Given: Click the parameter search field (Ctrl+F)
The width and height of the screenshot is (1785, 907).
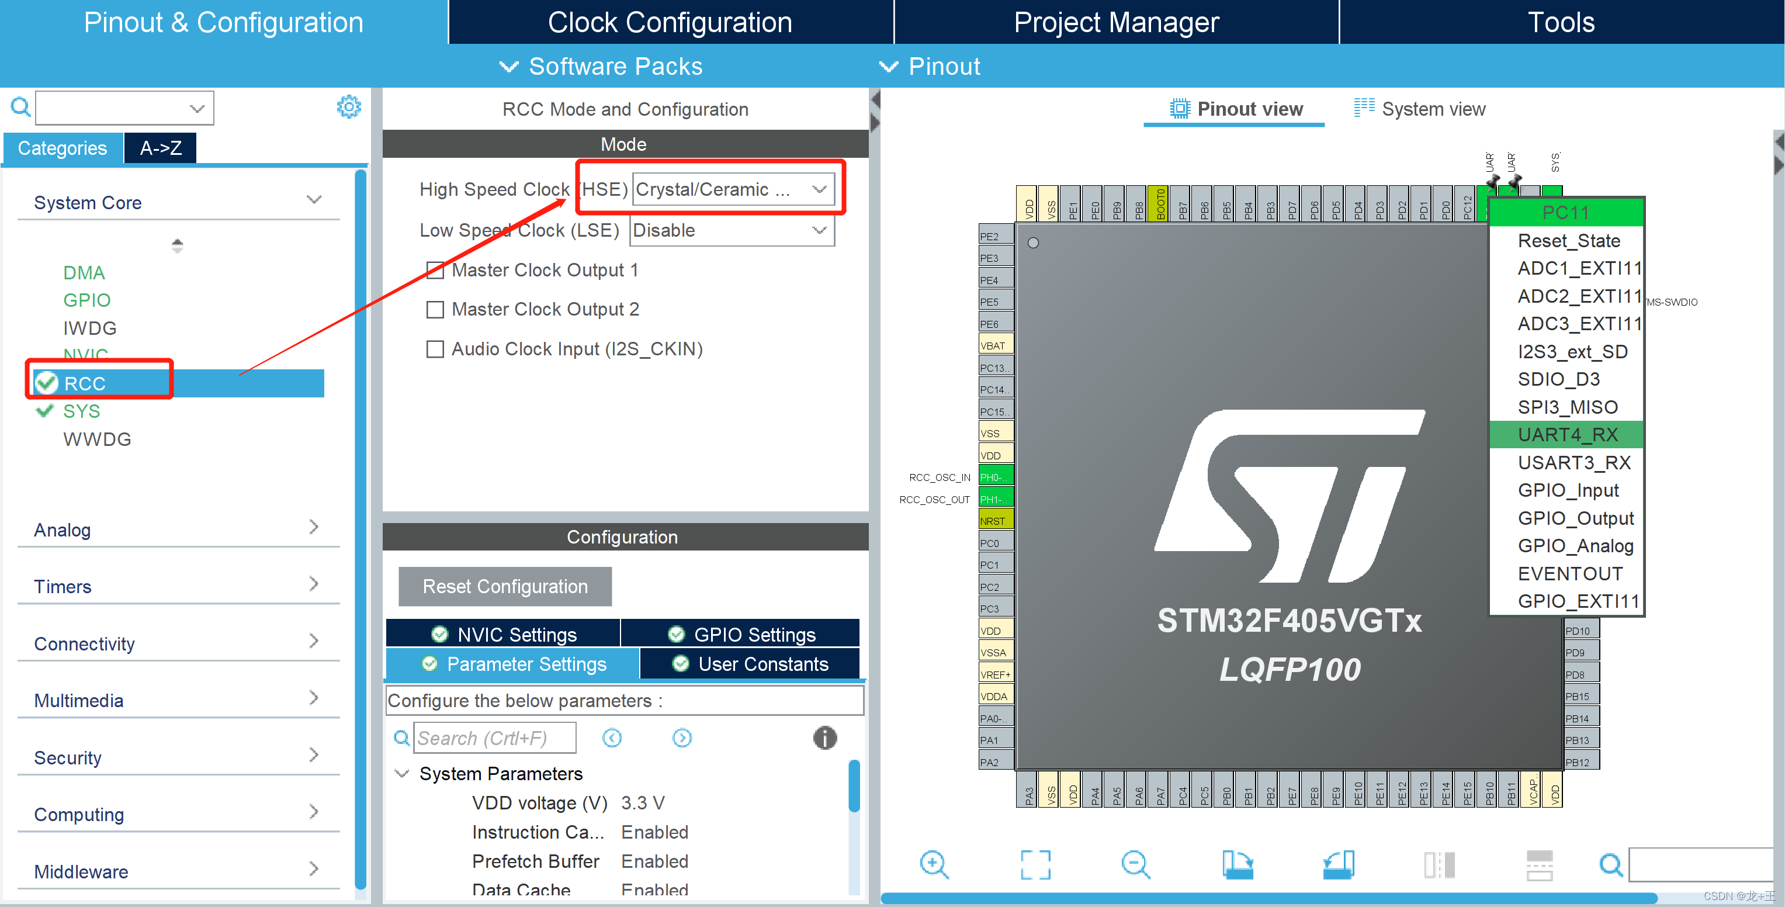Looking at the screenshot, I should click(x=494, y=738).
